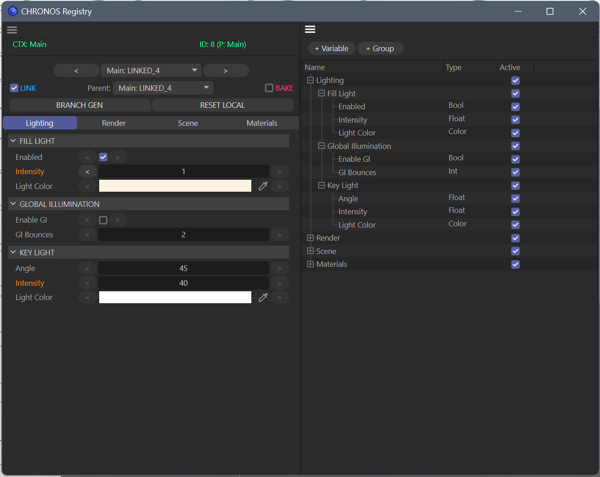Collapse the FILL LIGHT section
The image size is (600, 477).
pos(13,141)
